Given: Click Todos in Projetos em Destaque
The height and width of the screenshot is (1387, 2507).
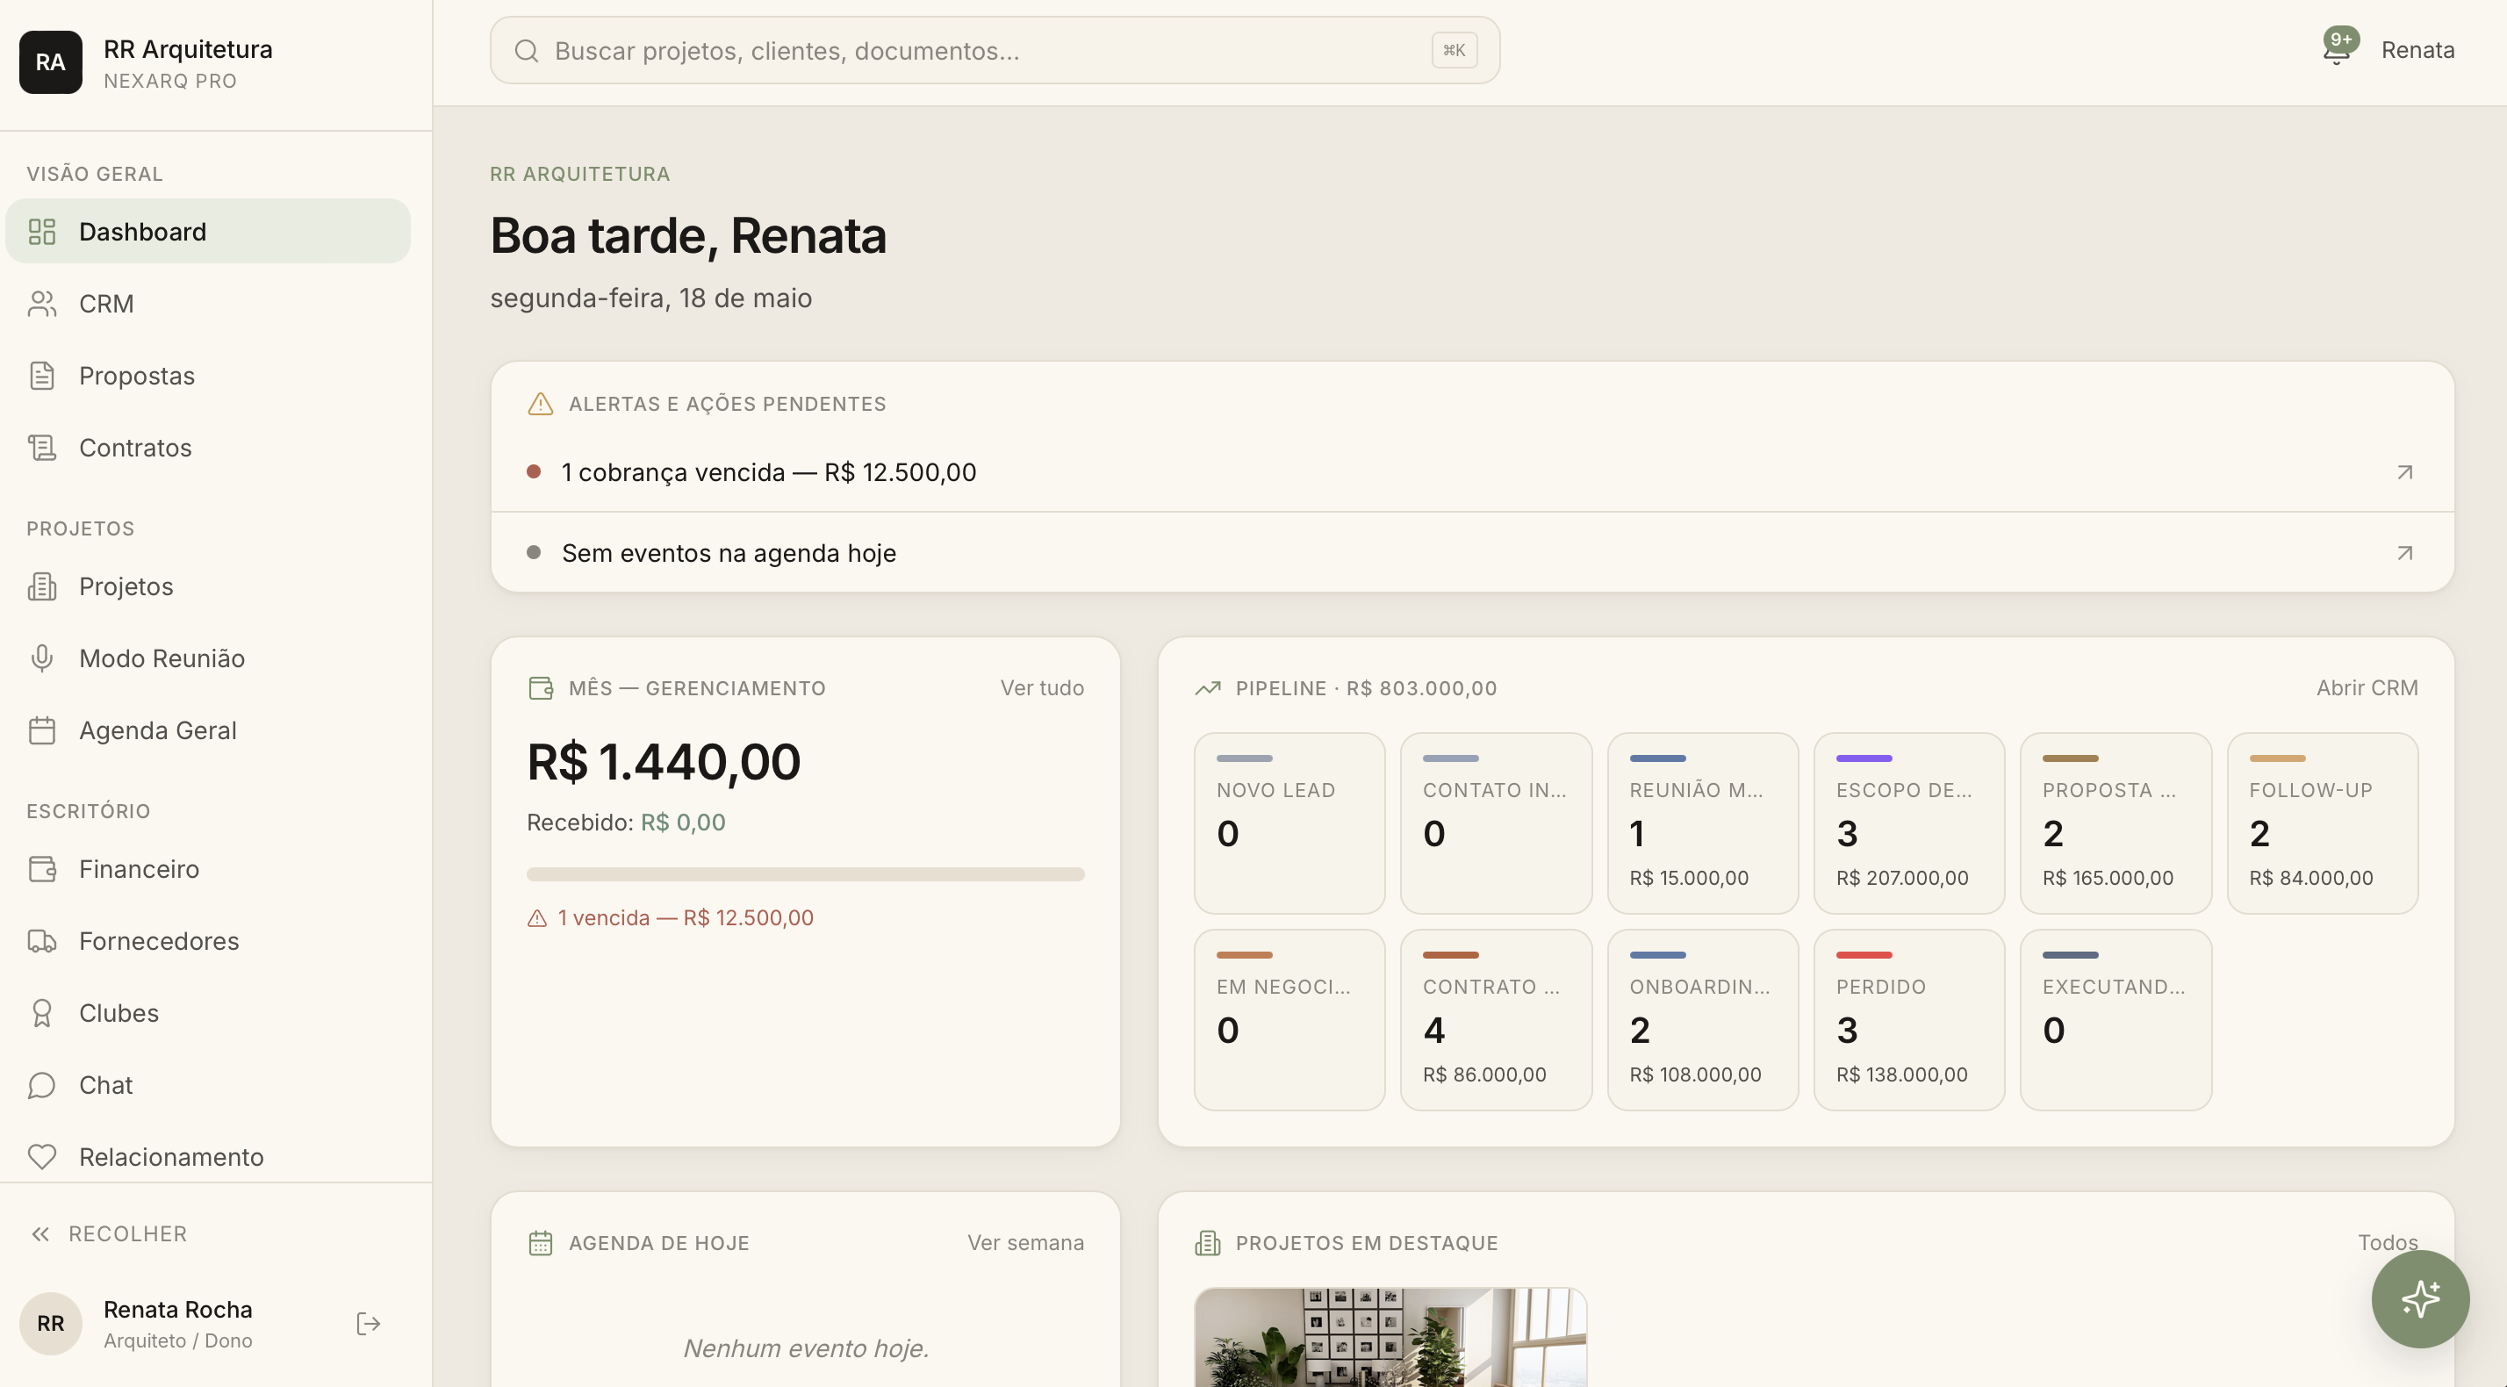Looking at the screenshot, I should pos(2388,1243).
